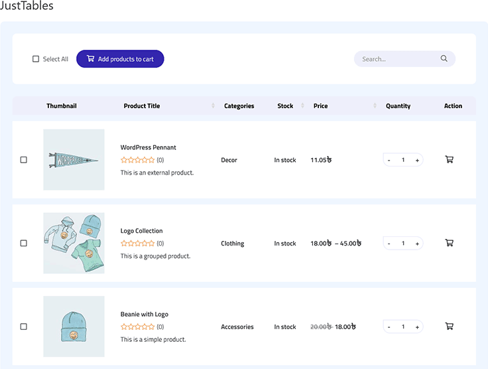Sort by Product Title column arrows
Image resolution: width=488 pixels, height=369 pixels.
point(213,106)
